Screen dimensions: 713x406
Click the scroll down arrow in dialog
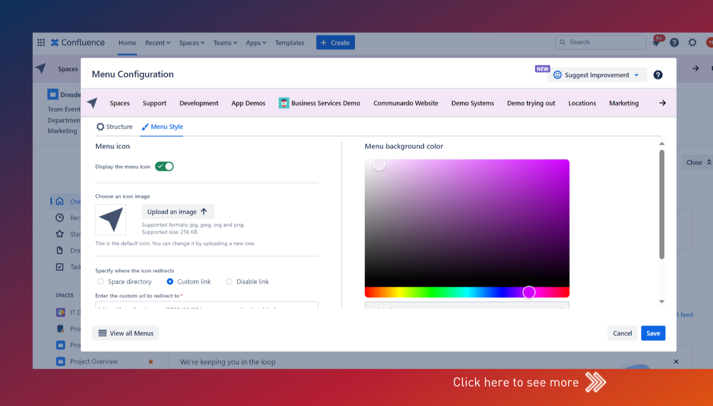[x=662, y=302]
